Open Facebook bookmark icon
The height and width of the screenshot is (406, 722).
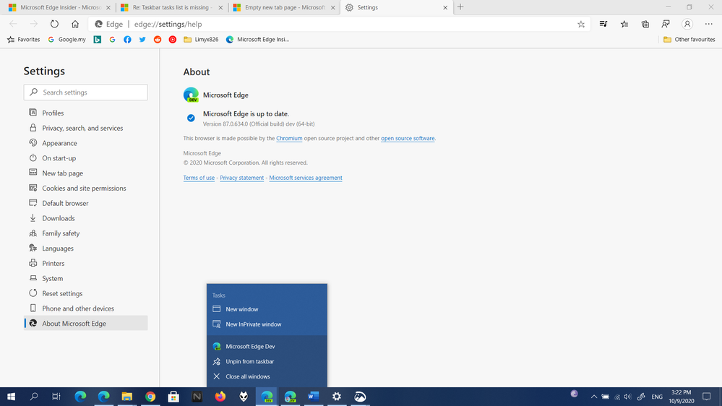pyautogui.click(x=127, y=40)
